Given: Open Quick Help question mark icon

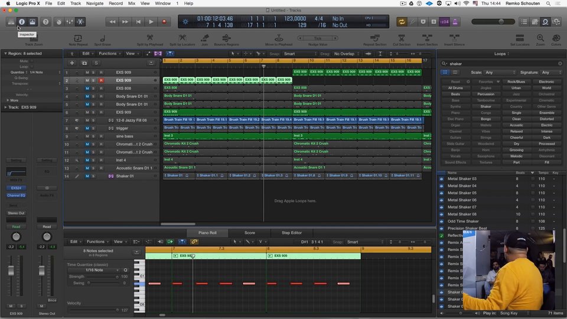Looking at the screenshot, I should [45, 22].
